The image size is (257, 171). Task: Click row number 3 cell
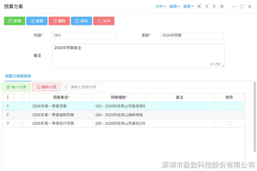click(x=8, y=123)
